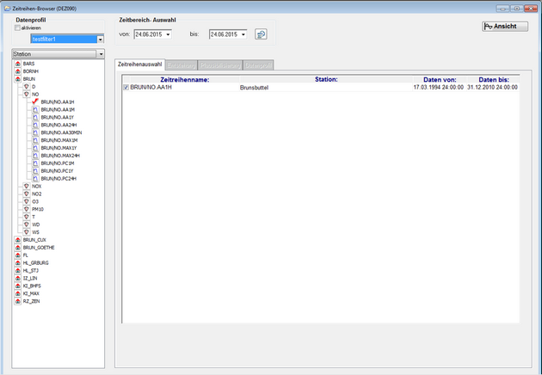Switch to the Zeitreihenauswahl tab
The height and width of the screenshot is (375, 542).
(139, 65)
